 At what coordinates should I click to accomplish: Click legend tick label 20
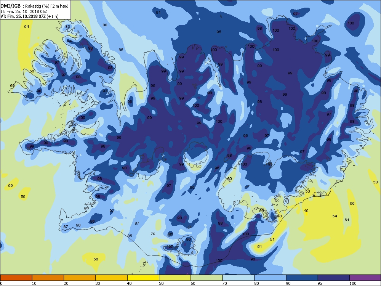pyautogui.click(x=66, y=283)
